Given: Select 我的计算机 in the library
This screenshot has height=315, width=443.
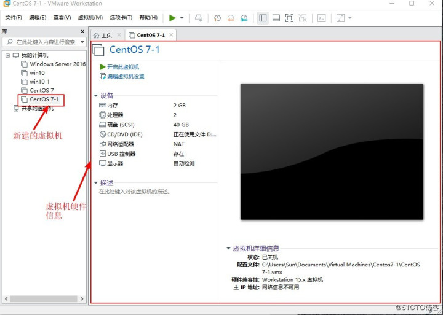Looking at the screenshot, I should pos(34,55).
